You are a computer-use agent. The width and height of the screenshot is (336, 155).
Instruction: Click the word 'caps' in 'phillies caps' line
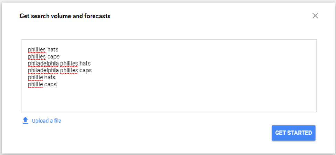click(x=53, y=57)
